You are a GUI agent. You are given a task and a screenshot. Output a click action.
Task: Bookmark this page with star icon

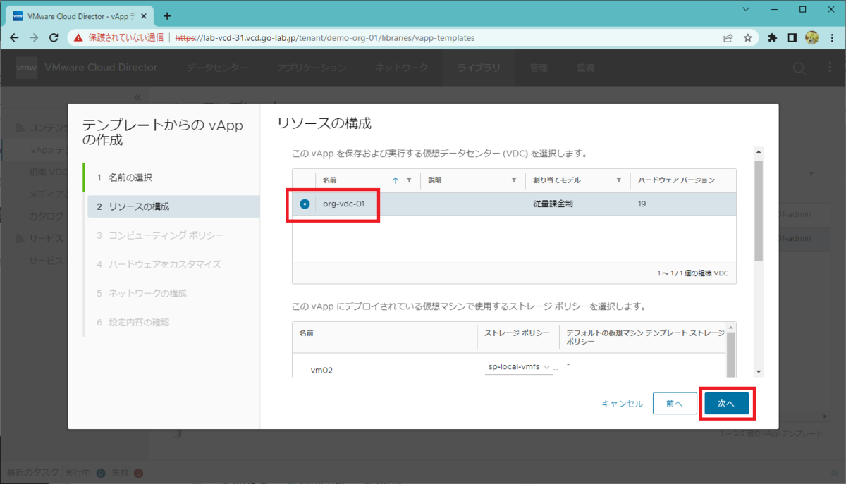[x=748, y=38]
